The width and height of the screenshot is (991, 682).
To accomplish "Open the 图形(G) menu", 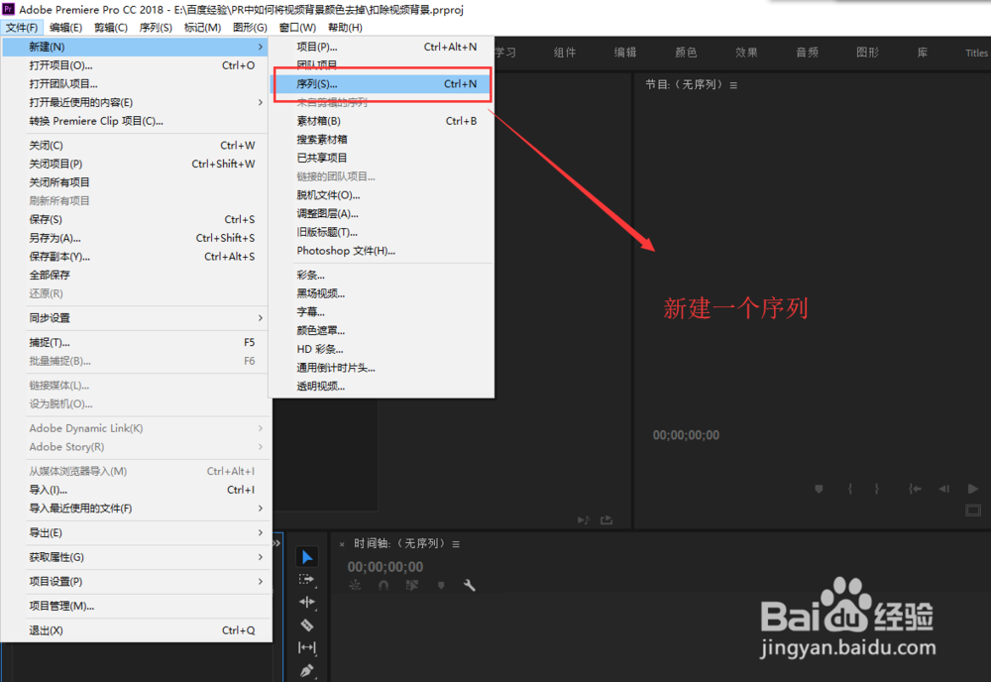I will point(250,27).
